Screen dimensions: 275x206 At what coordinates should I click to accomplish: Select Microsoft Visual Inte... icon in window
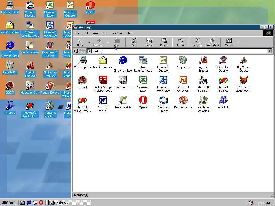point(83,104)
